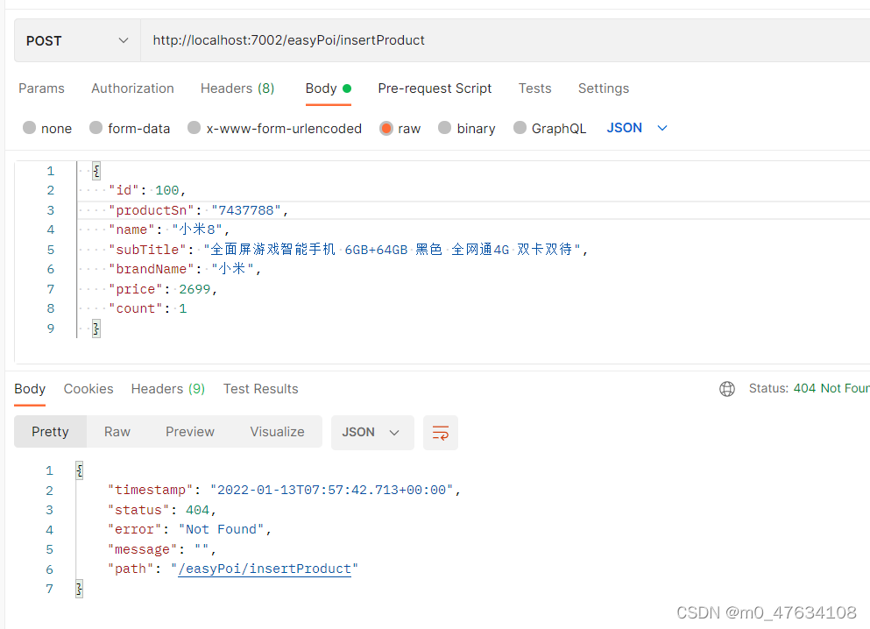Image resolution: width=870 pixels, height=629 pixels.
Task: Click the "message" line in response
Action: coord(161,549)
